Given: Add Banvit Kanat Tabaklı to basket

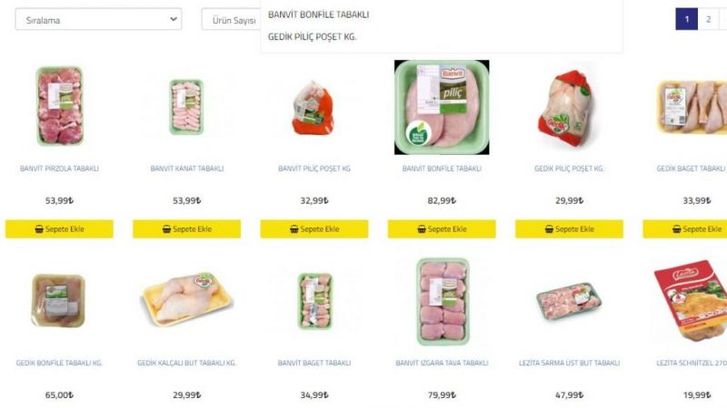Looking at the screenshot, I should click(x=187, y=229).
